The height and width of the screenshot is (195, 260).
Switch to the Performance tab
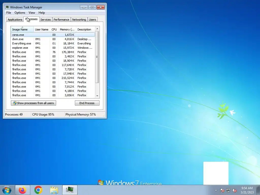[61, 20]
